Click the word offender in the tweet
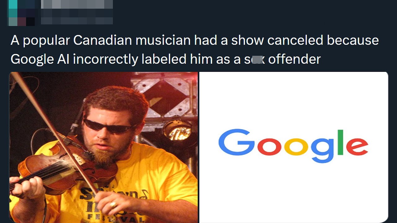The height and width of the screenshot is (223, 397). click(x=294, y=59)
